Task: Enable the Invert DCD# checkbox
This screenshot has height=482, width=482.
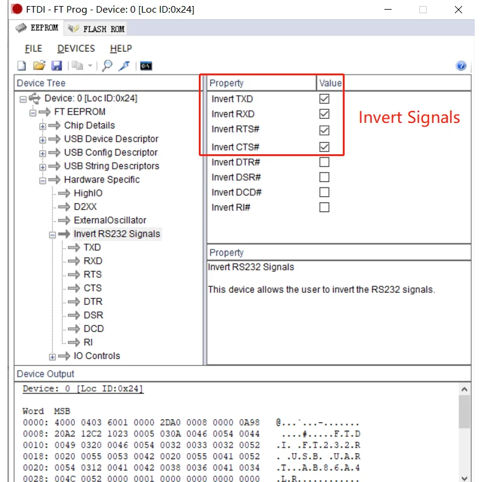Action: (324, 192)
